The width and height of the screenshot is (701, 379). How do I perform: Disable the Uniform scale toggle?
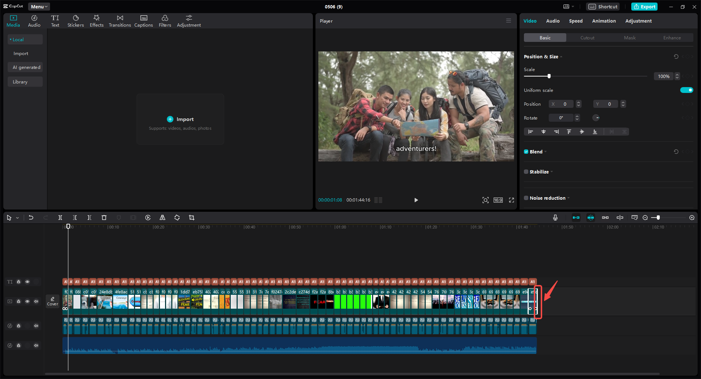[x=686, y=90]
